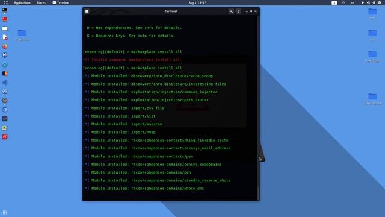
Task: Click the volume speaker icon in top bar
Action: pos(368,2)
